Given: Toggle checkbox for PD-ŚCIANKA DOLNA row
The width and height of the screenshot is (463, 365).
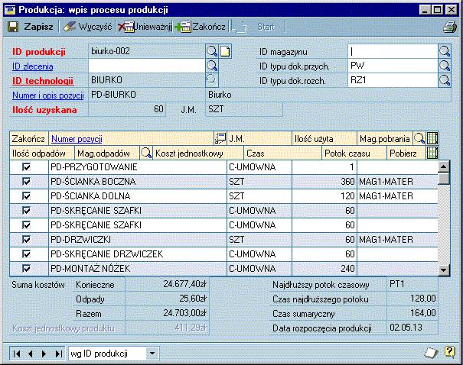Looking at the screenshot, I should click(26, 196).
